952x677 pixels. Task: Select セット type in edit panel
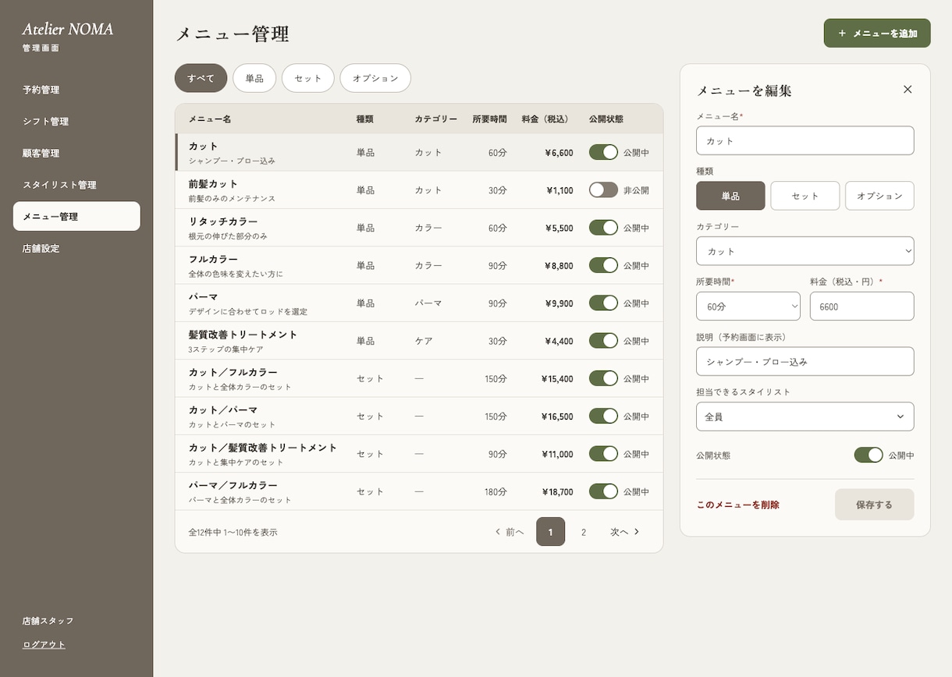pyautogui.click(x=805, y=196)
